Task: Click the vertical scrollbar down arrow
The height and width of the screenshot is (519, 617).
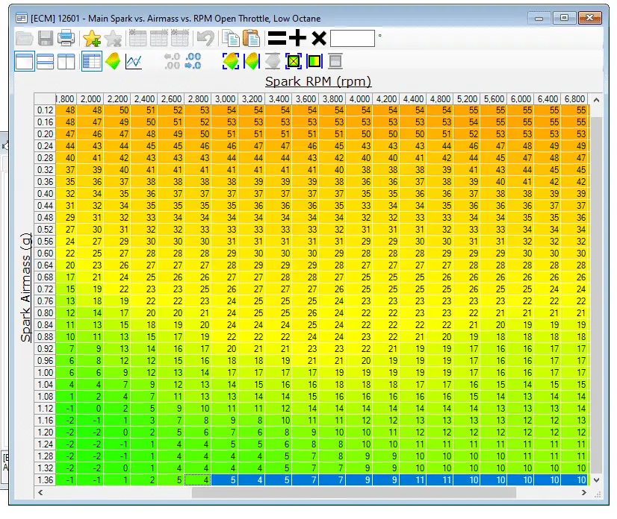Action: [596, 479]
